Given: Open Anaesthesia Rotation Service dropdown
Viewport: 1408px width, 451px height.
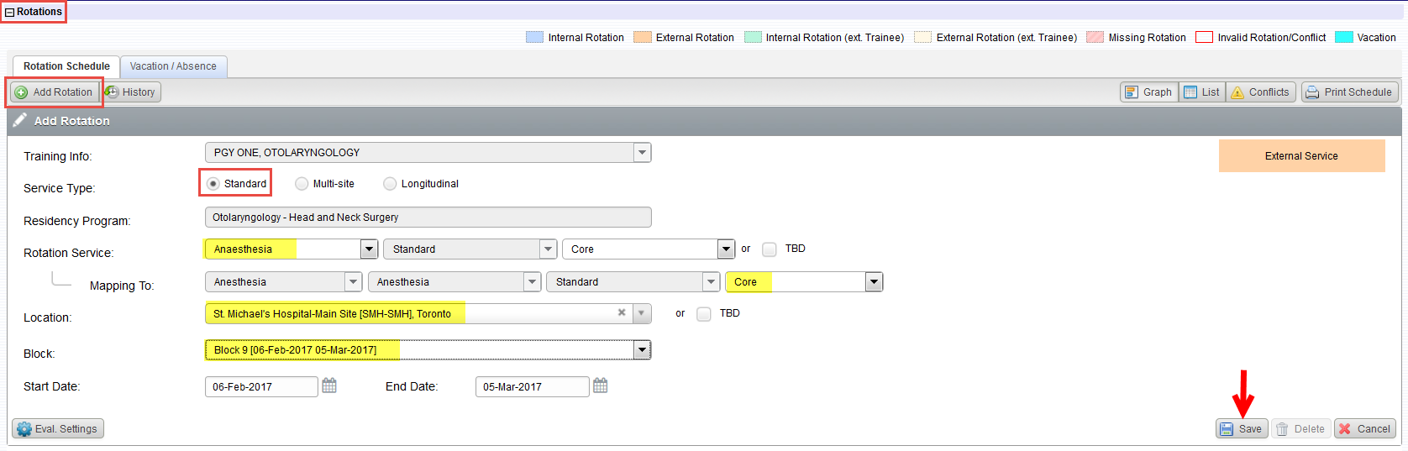Looking at the screenshot, I should [369, 249].
